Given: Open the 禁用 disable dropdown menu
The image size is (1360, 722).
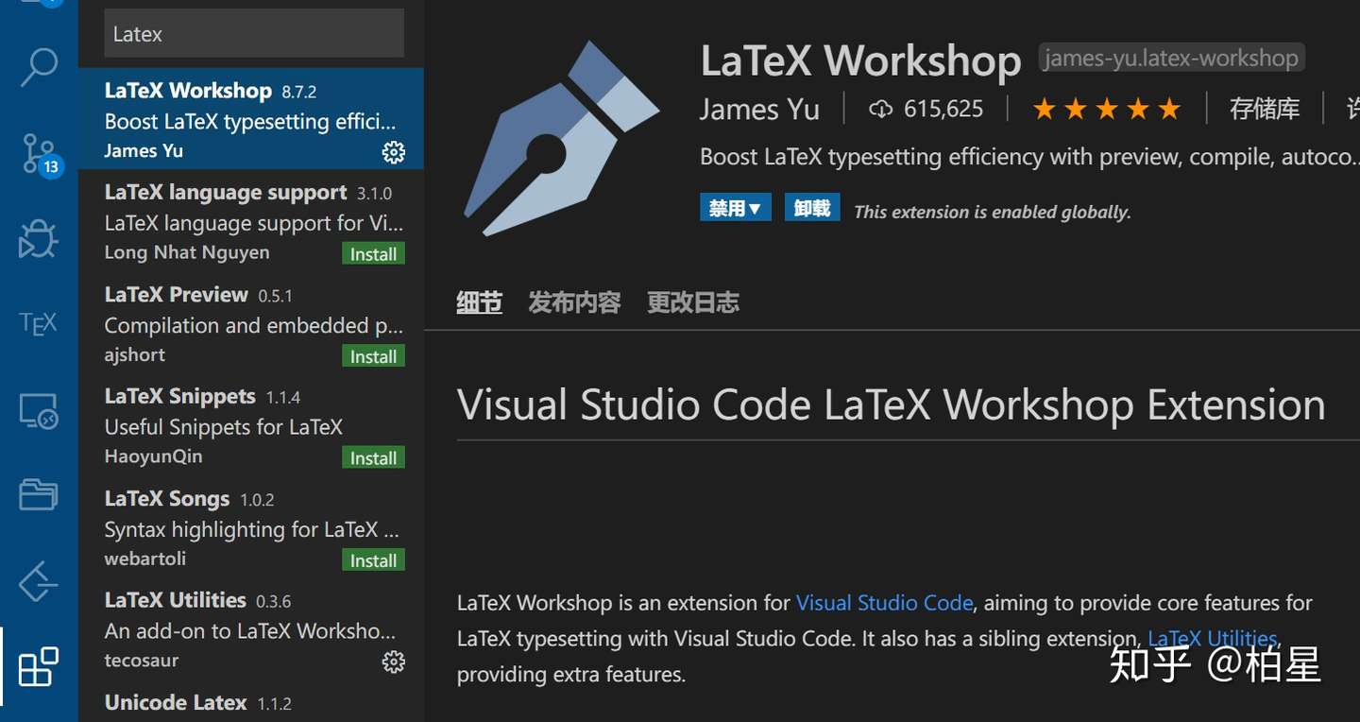Looking at the screenshot, I should 735,206.
